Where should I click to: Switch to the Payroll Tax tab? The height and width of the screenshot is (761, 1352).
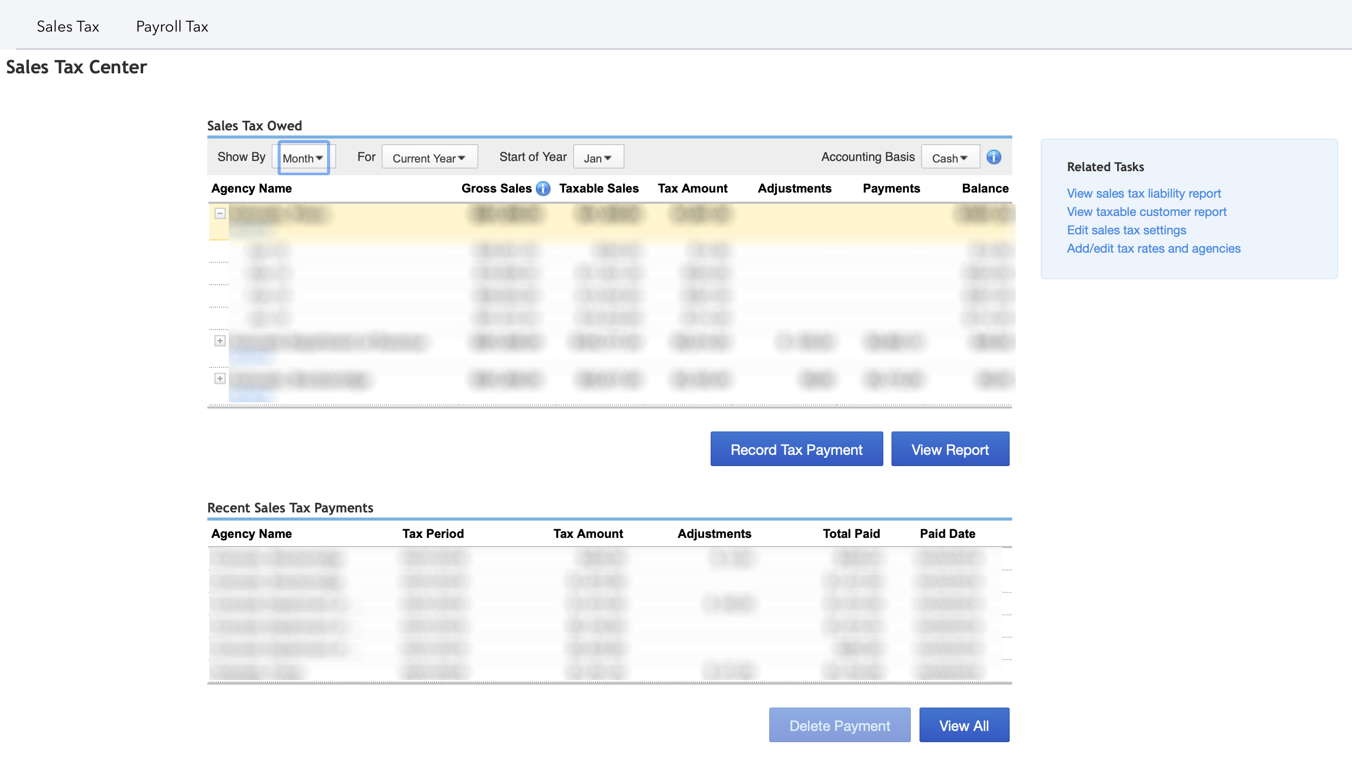click(172, 25)
